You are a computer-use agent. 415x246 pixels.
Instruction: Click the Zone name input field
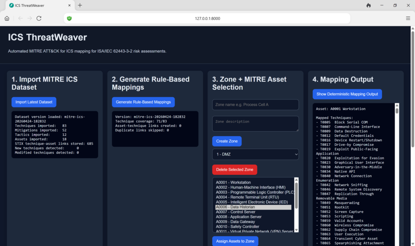[x=255, y=105]
